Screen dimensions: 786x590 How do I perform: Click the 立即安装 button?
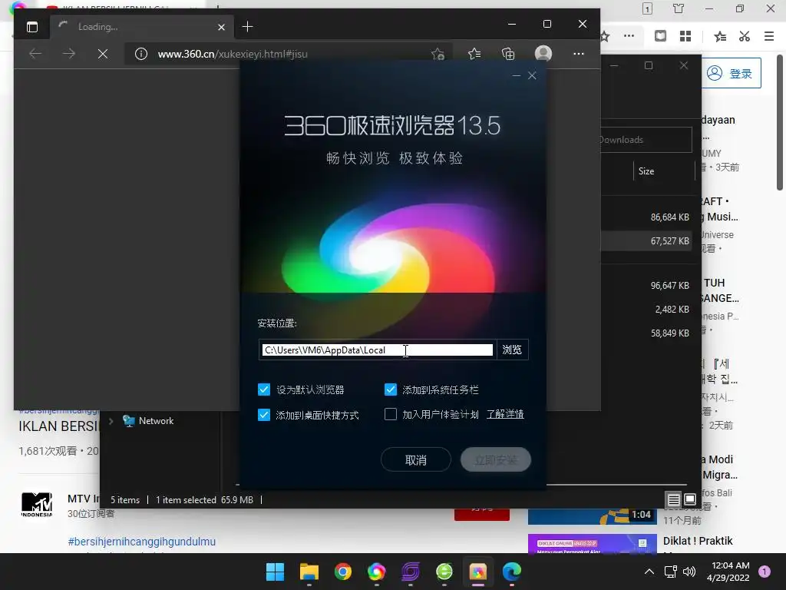(496, 459)
